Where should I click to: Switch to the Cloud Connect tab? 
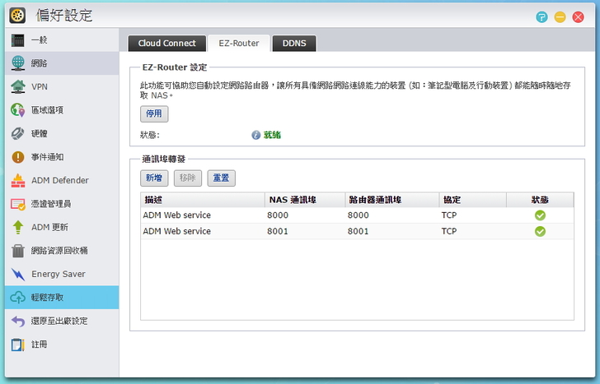tap(167, 44)
